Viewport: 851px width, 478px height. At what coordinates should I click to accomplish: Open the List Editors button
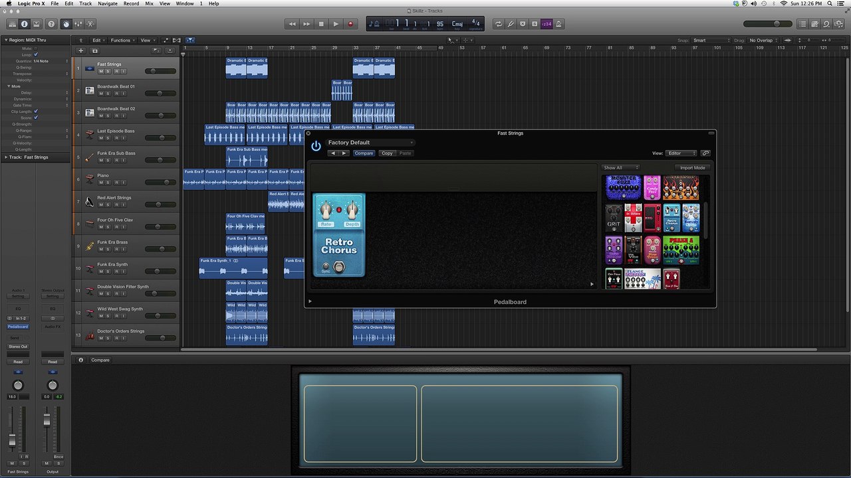[x=802, y=24]
